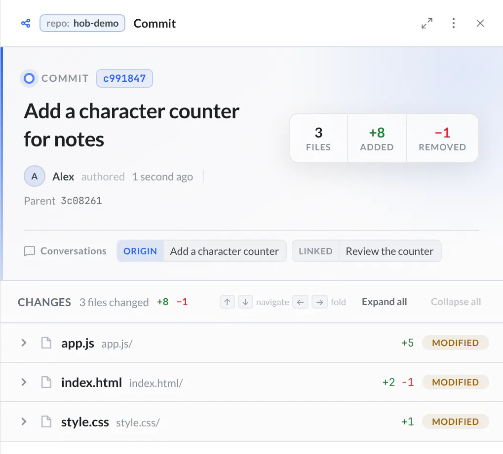Click Collapse all
The image size is (503, 454).
point(456,302)
